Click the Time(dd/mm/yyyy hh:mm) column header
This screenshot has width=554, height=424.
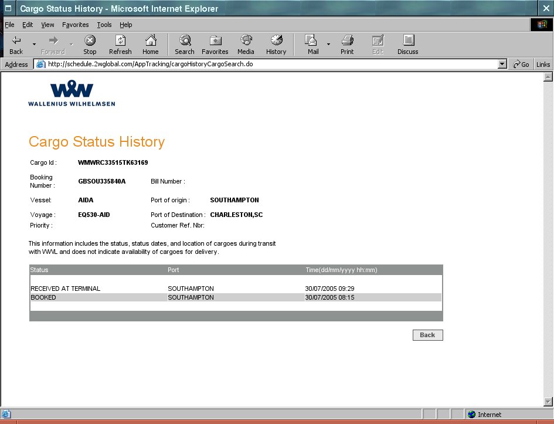coord(341,270)
